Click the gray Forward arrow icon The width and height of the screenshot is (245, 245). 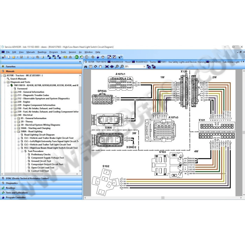tap(86, 57)
